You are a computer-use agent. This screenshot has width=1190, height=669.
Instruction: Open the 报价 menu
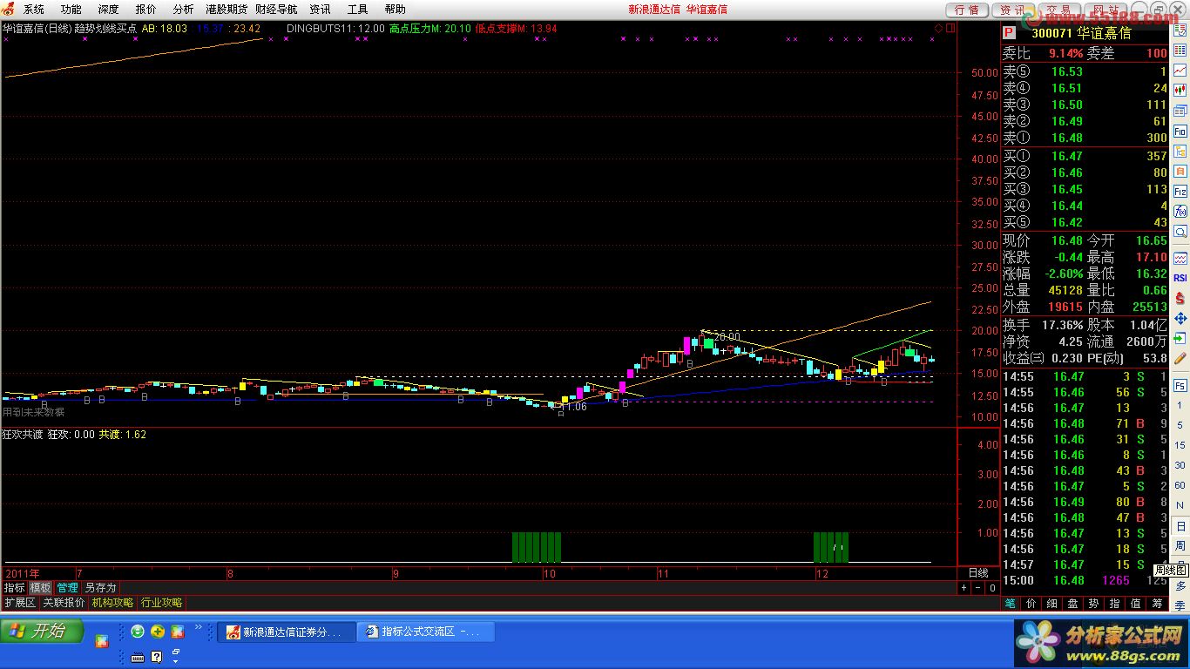coord(146,10)
